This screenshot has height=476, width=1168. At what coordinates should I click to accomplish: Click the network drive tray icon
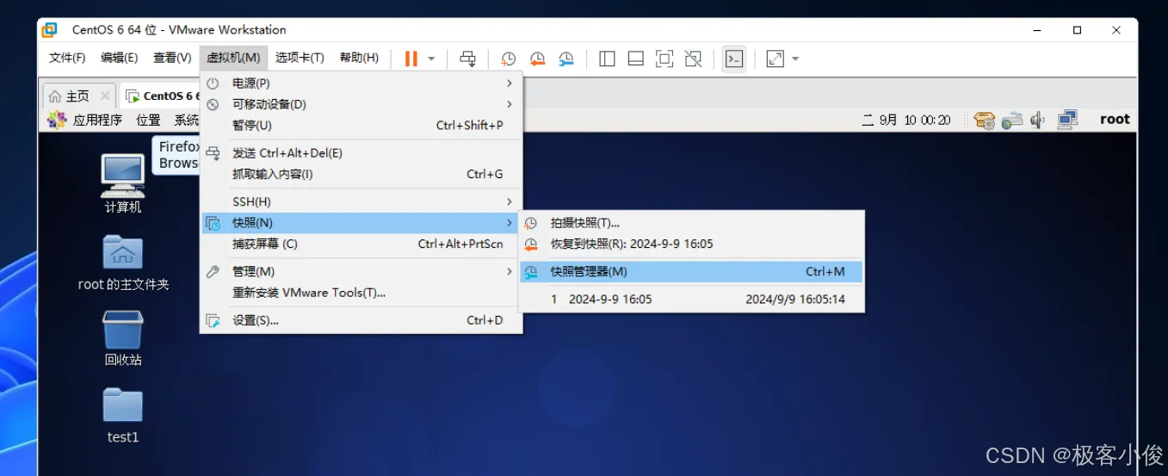pyautogui.click(x=1012, y=120)
